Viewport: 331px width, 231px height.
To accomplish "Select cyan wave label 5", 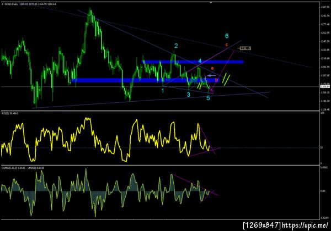I will 208,98.
